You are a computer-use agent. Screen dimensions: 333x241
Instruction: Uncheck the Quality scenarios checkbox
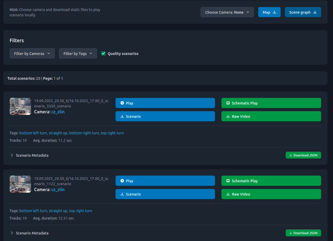103,54
